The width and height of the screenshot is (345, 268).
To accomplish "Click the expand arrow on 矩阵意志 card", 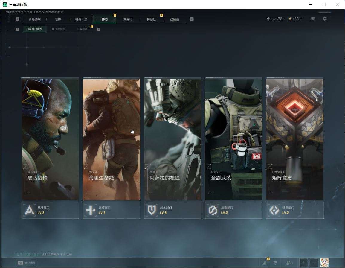I will 270,166.
